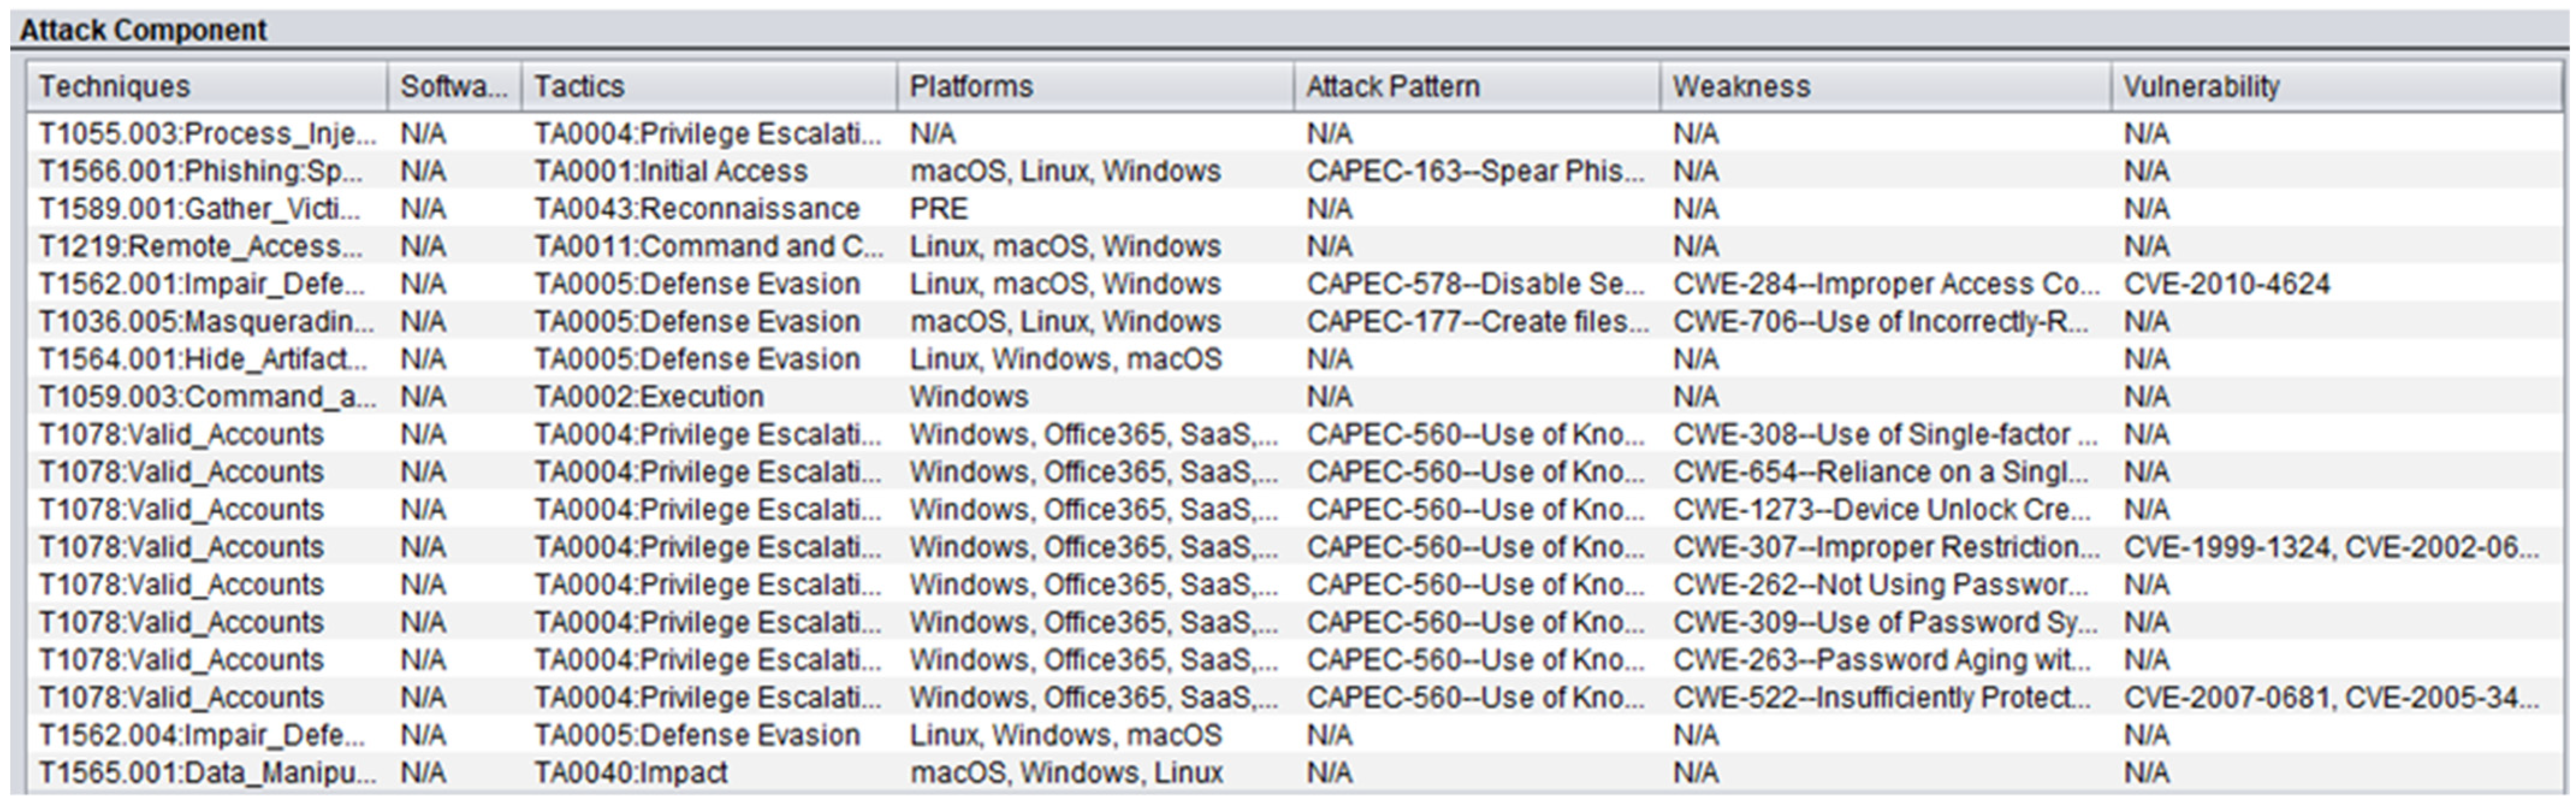Select the T1566.001 Phishing technique row
This screenshot has width=2576, height=808.
tap(200, 172)
